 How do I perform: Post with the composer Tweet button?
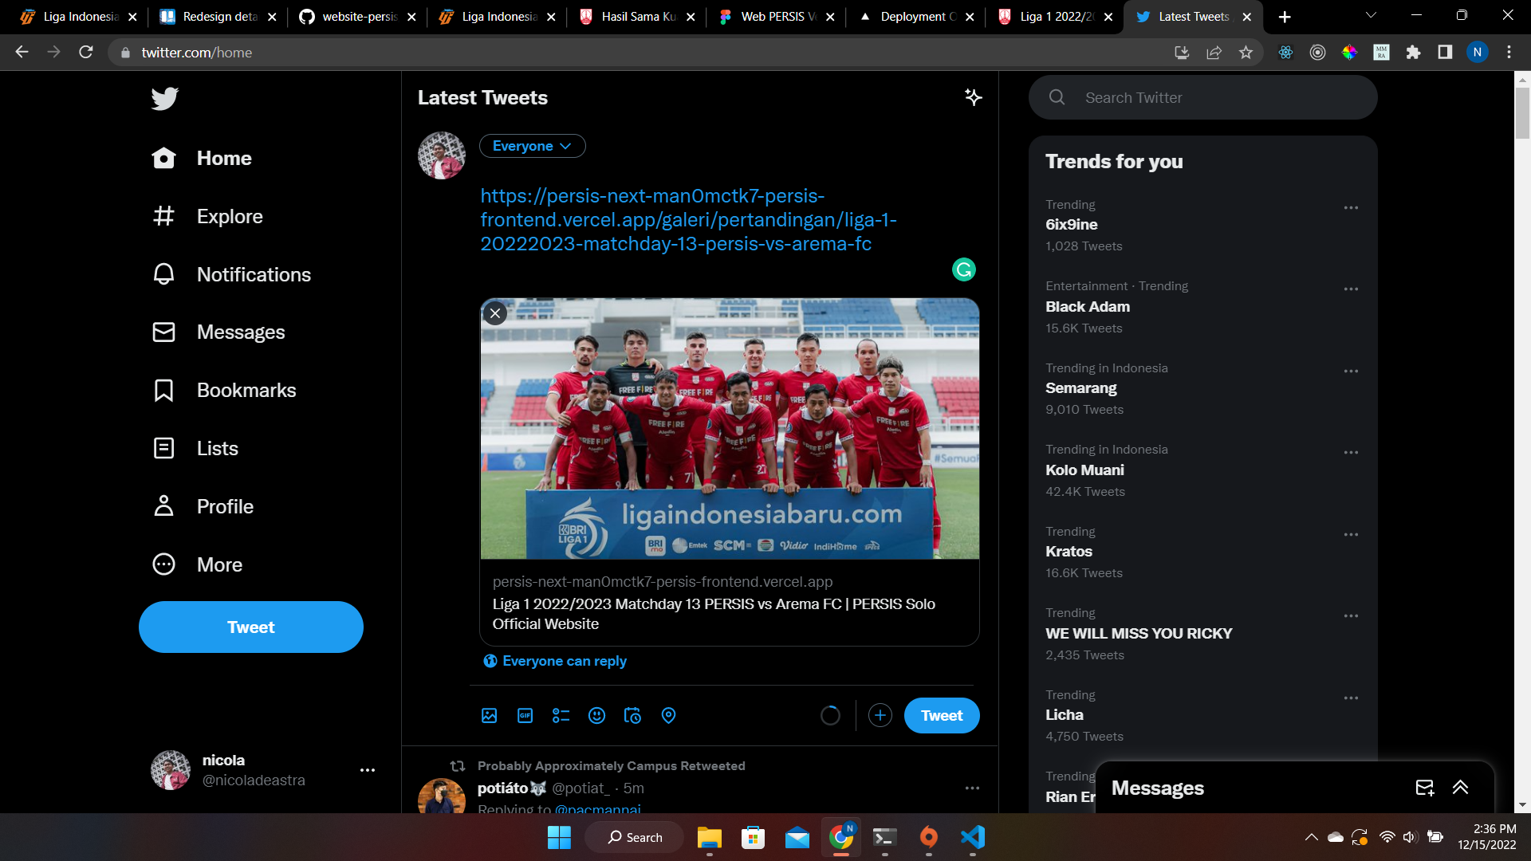(x=942, y=716)
